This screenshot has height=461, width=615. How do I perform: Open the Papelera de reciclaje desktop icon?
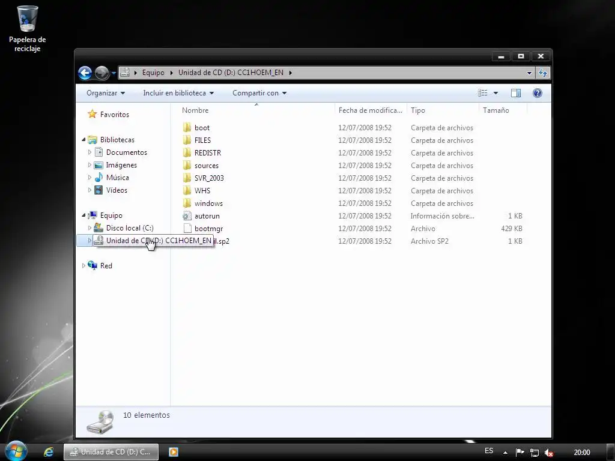(x=27, y=29)
